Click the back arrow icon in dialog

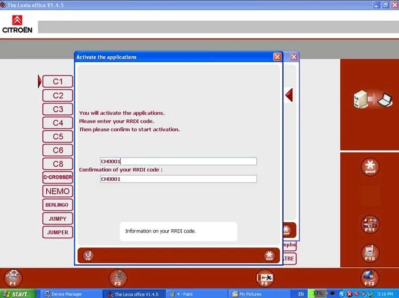click(88, 255)
